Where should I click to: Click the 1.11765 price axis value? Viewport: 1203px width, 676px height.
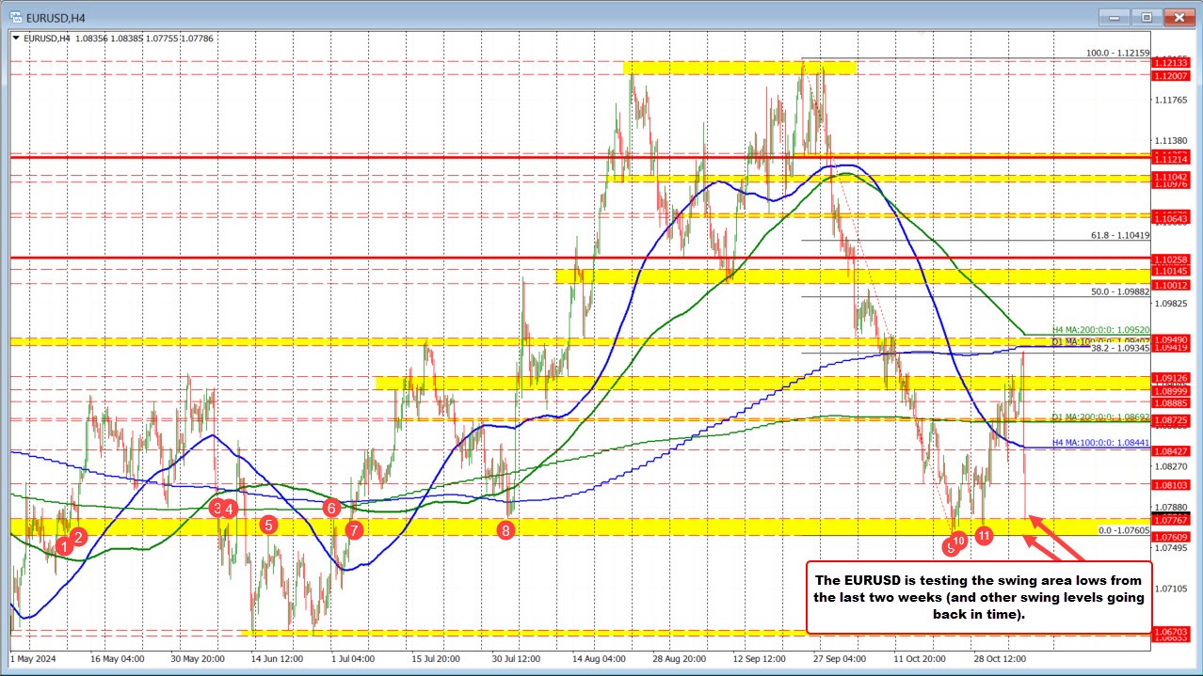click(1171, 100)
